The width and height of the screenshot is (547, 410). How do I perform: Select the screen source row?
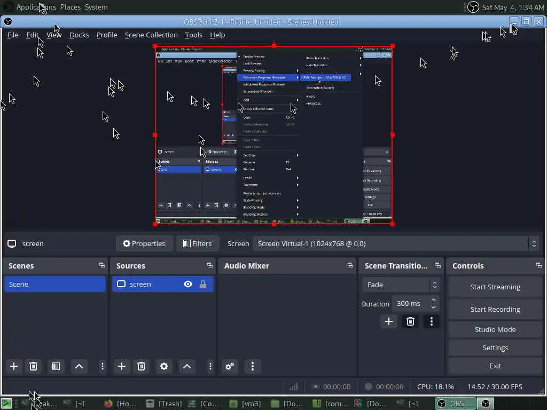[162, 284]
